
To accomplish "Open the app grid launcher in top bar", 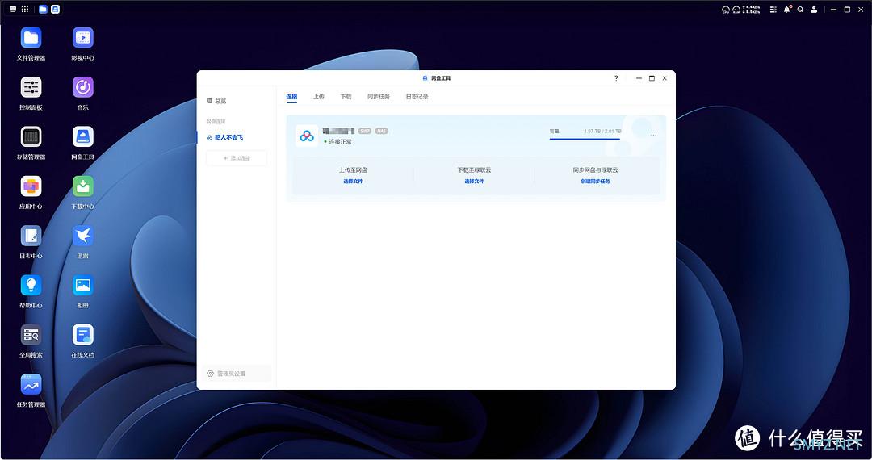I will [x=25, y=10].
